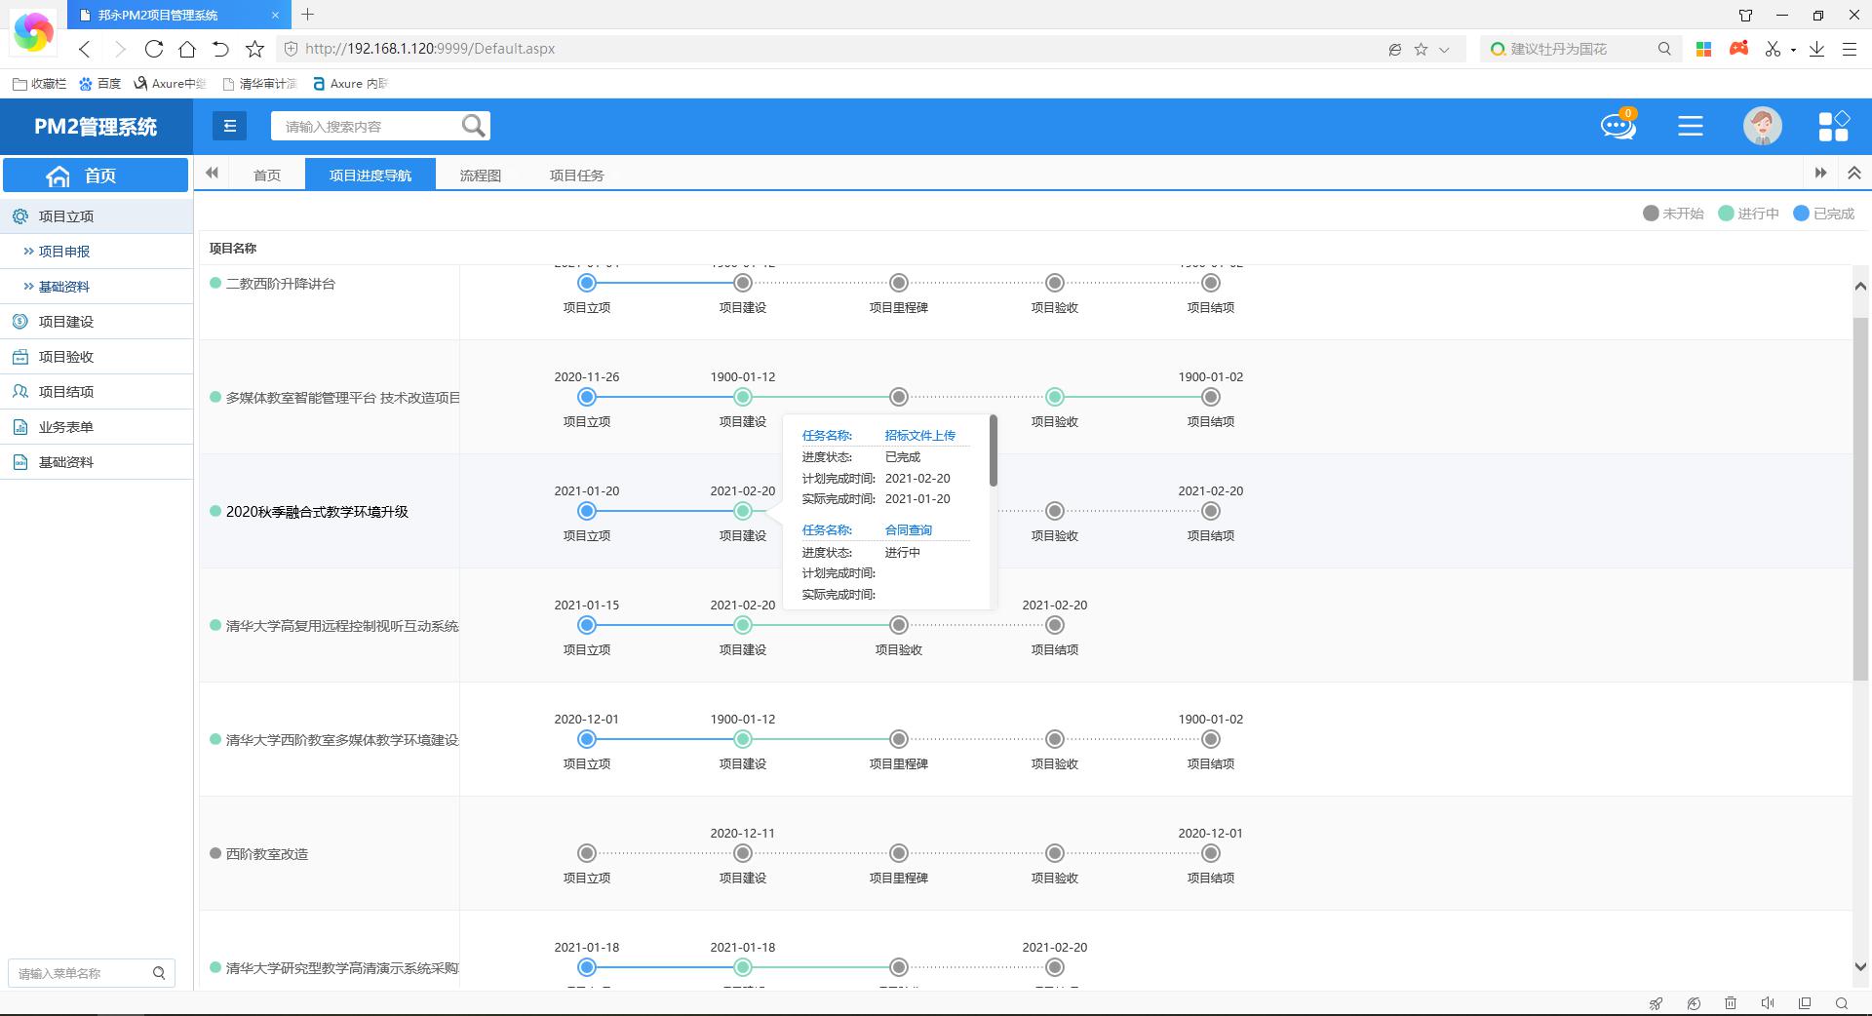Toggle the sidebar collapse button

coord(229,126)
